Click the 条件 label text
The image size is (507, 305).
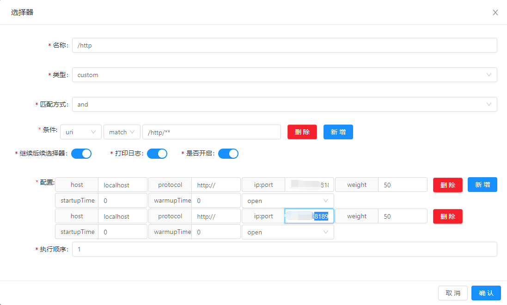[x=50, y=130]
